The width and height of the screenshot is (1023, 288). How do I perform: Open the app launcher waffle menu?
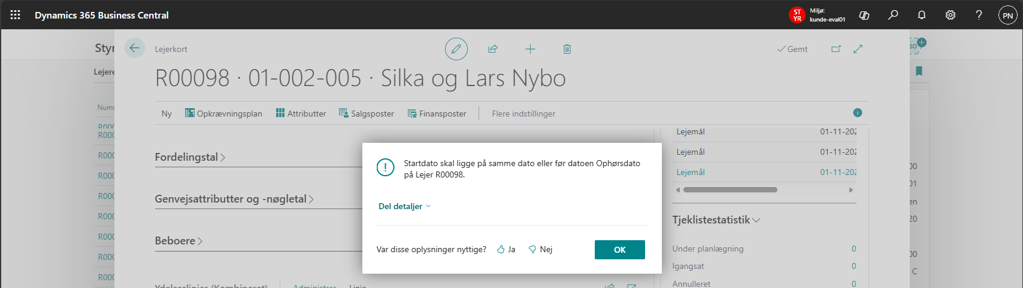(x=15, y=15)
